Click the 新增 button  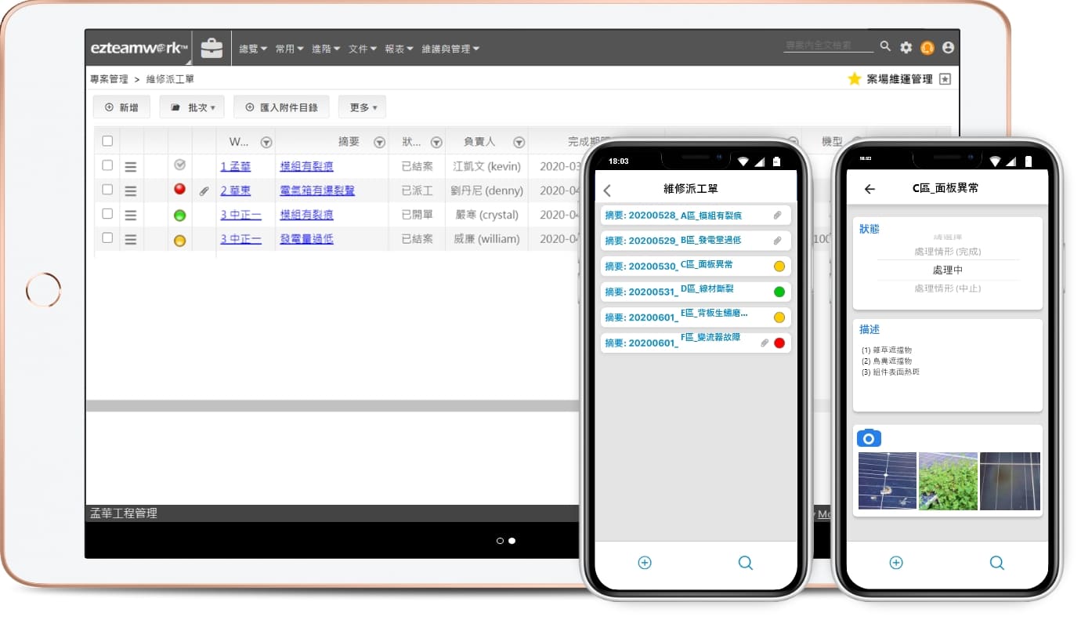[121, 107]
